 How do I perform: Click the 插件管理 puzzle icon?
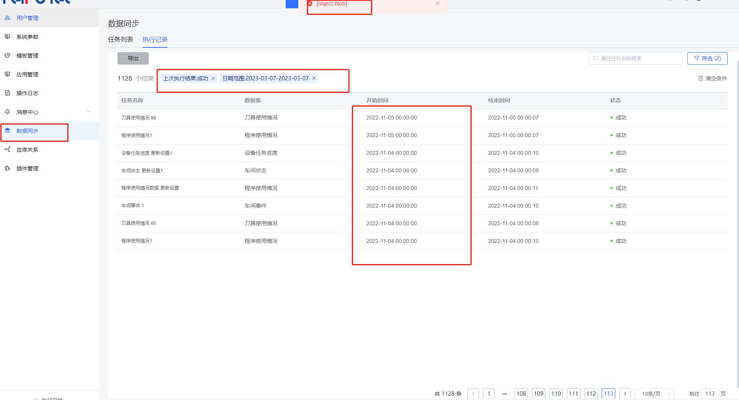[7, 168]
